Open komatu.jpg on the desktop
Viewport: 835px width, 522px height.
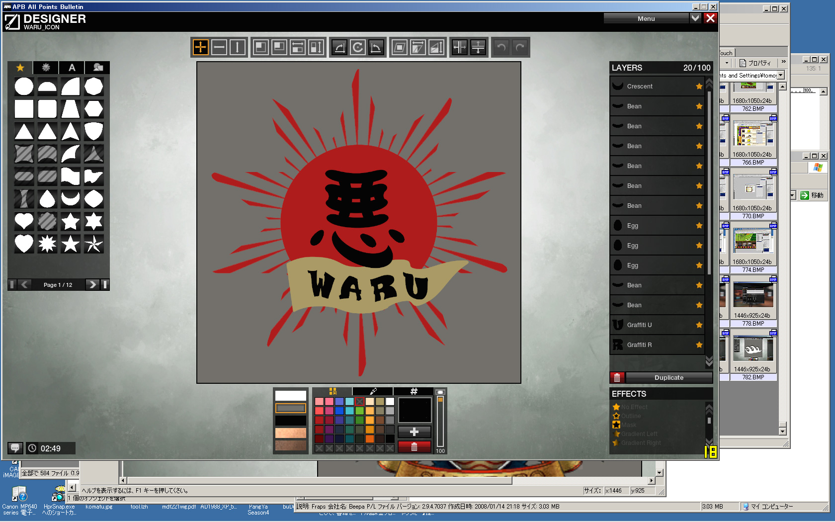coord(99,507)
